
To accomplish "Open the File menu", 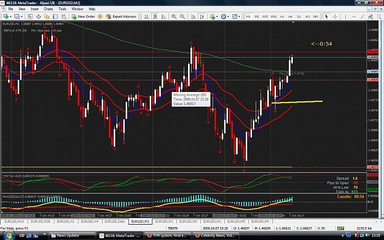I will [11, 9].
